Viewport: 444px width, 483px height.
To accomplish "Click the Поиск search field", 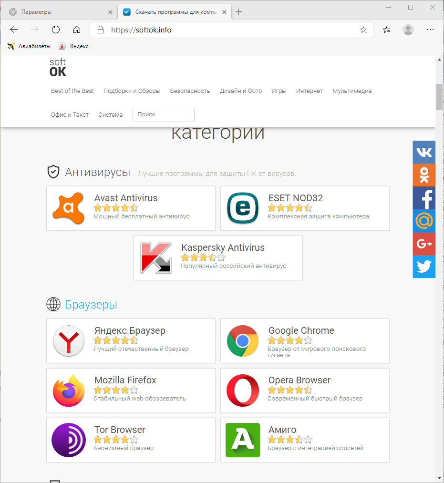I will [x=164, y=114].
